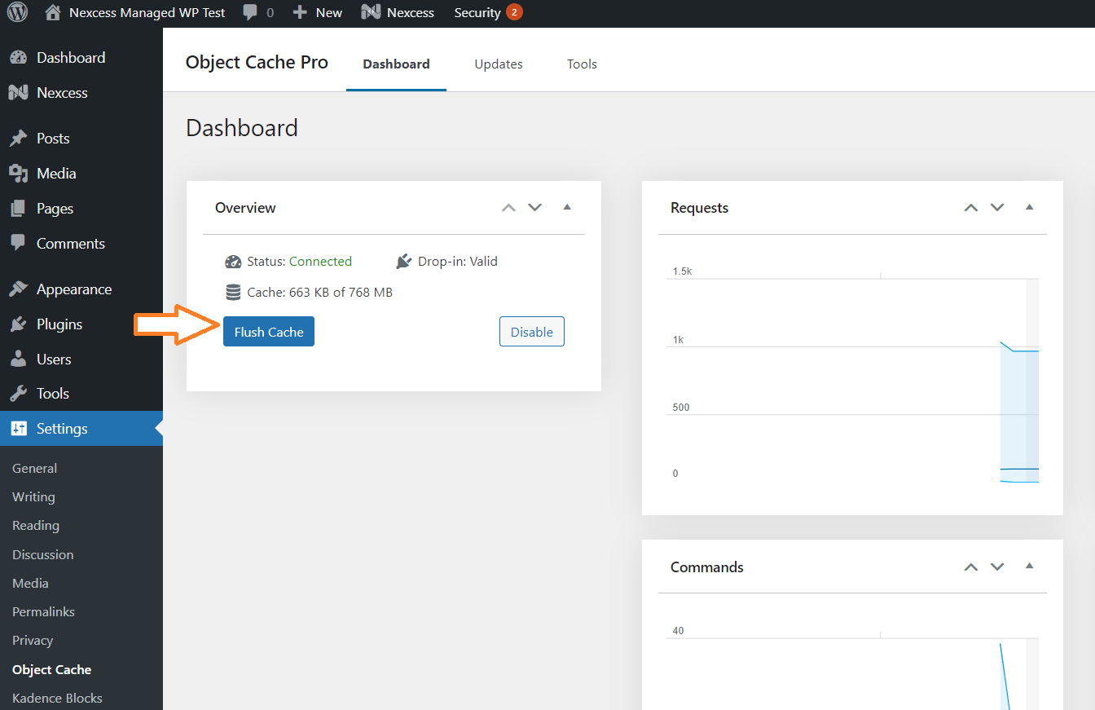The width and height of the screenshot is (1095, 710).
Task: Collapse the Requests panel triangle
Action: click(x=1029, y=207)
